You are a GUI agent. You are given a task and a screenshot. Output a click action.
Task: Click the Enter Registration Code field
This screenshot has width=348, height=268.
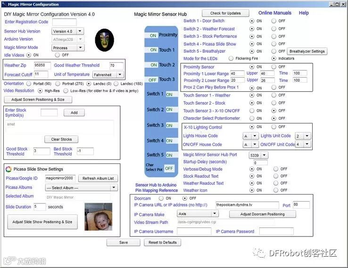64,22
